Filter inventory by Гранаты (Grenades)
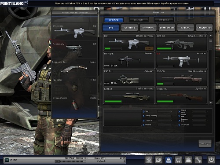220x165 pixels. pyautogui.click(x=186, y=28)
